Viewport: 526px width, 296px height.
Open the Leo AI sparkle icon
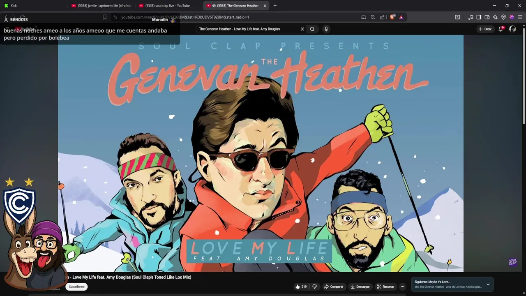coord(495,17)
